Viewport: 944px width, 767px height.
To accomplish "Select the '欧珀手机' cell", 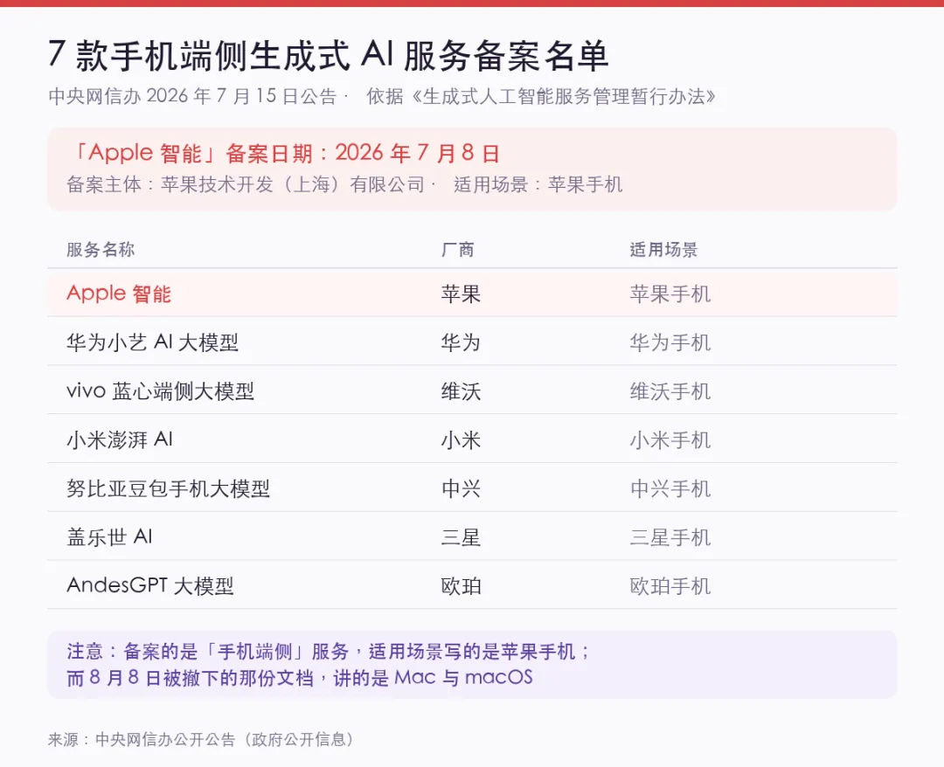I will tap(670, 586).
